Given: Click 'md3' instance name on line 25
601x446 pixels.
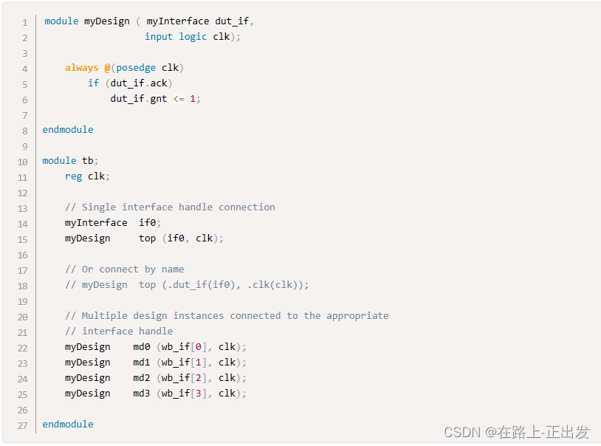Looking at the screenshot, I should click(142, 394).
